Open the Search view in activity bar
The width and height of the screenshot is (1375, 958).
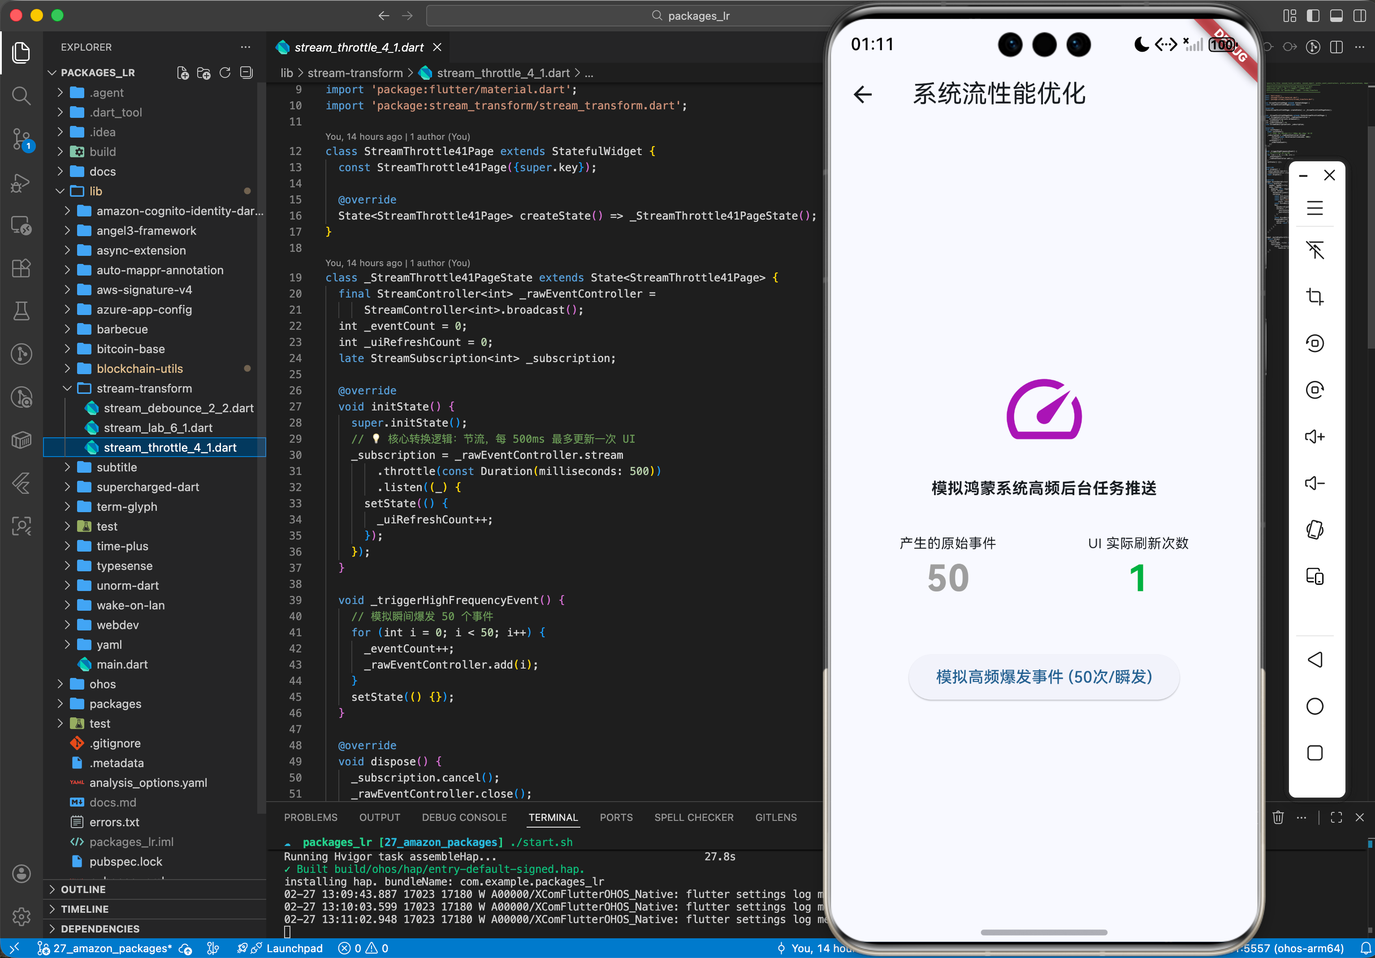coord(21,96)
